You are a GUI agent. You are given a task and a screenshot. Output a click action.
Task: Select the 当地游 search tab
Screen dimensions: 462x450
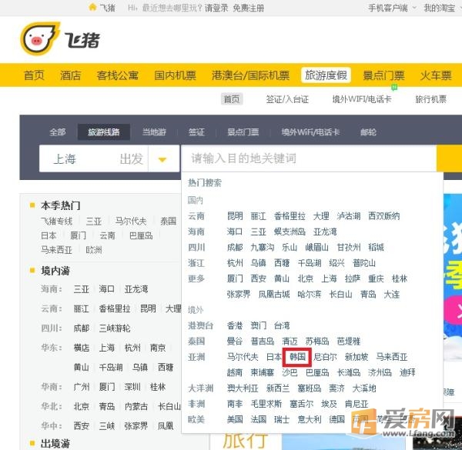(x=154, y=132)
